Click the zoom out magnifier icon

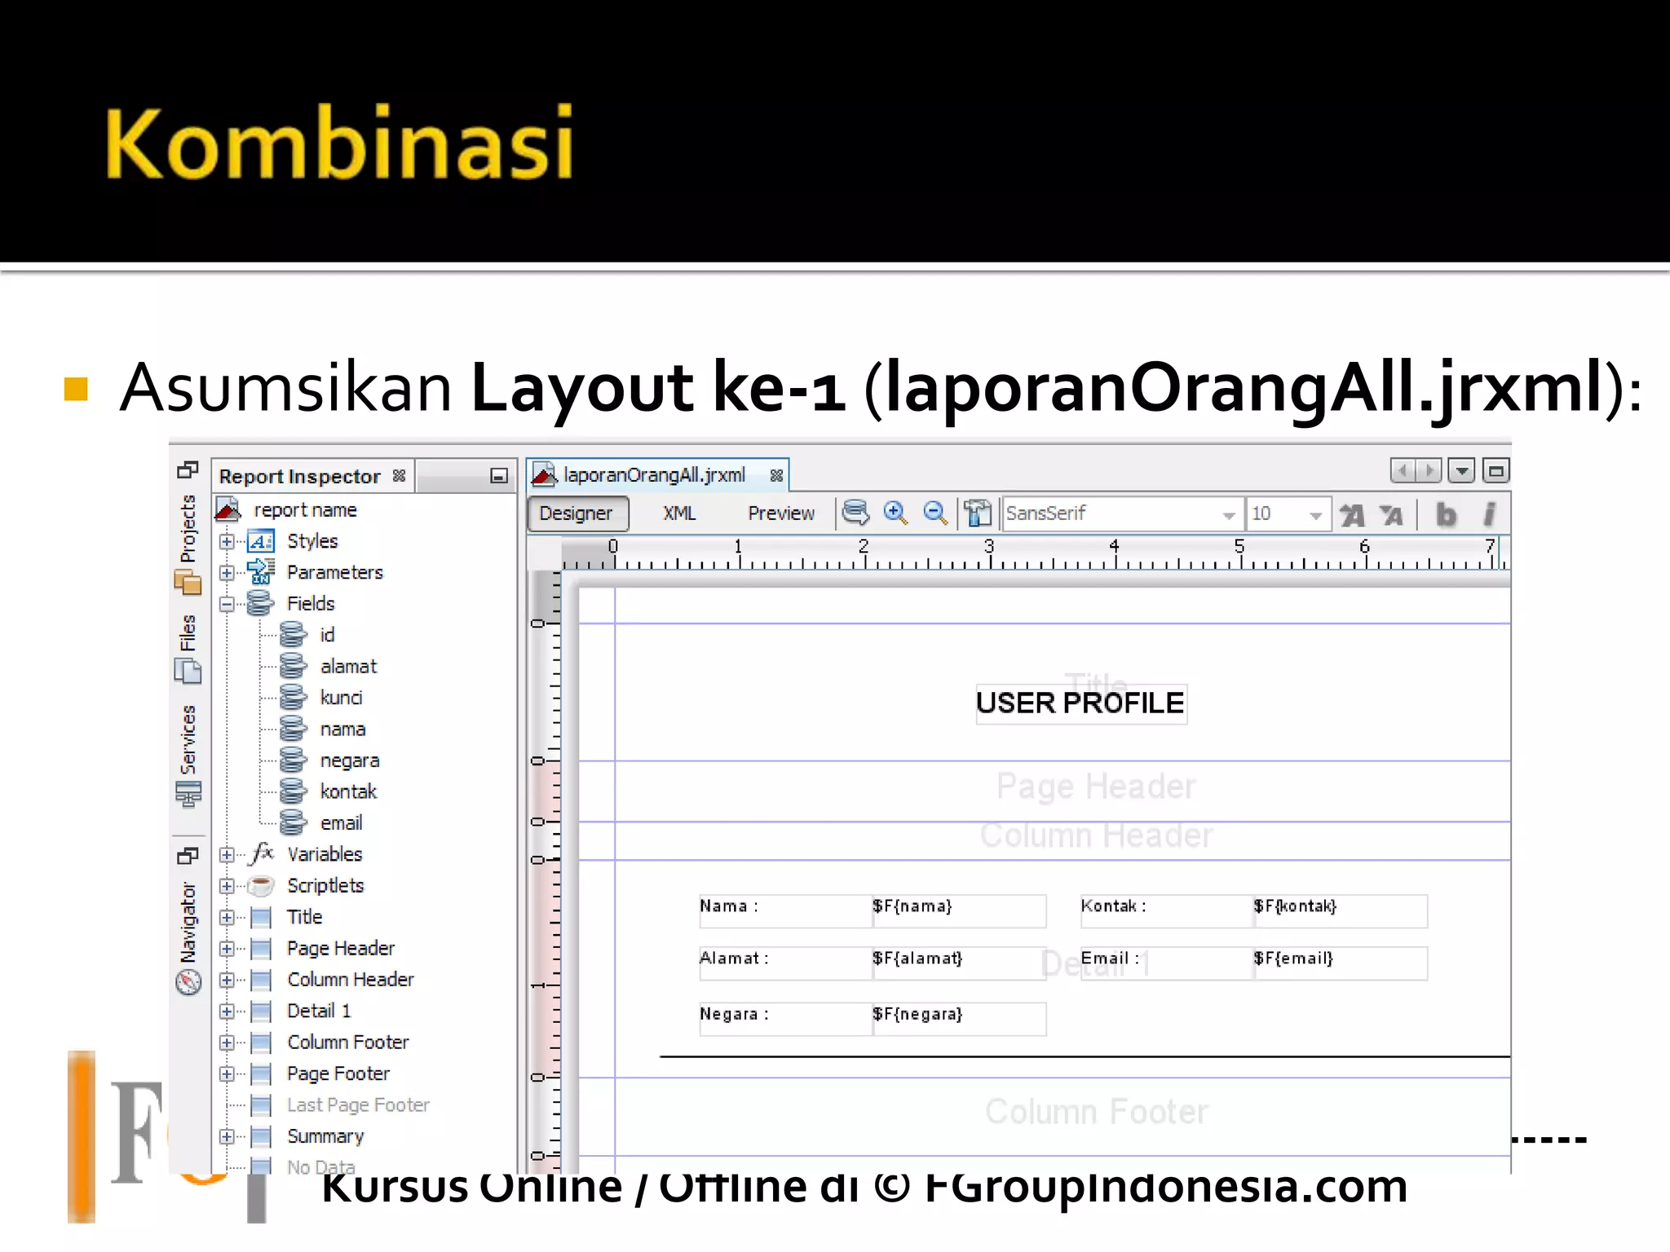click(934, 513)
